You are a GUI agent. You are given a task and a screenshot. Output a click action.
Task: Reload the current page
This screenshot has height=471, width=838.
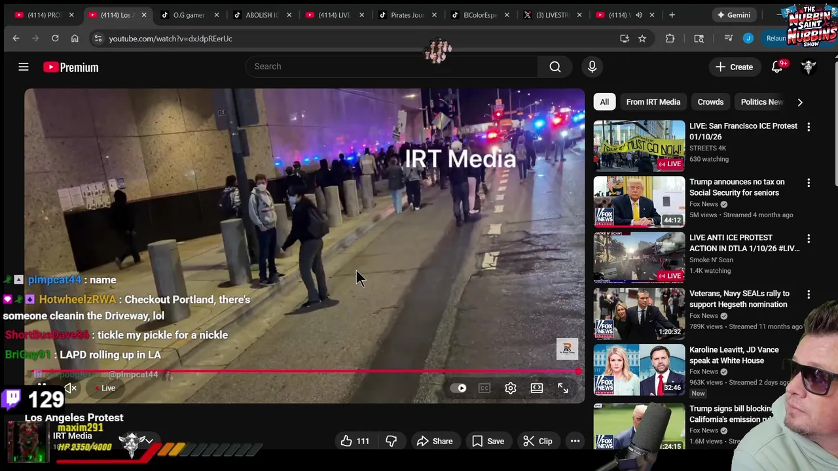(x=55, y=39)
